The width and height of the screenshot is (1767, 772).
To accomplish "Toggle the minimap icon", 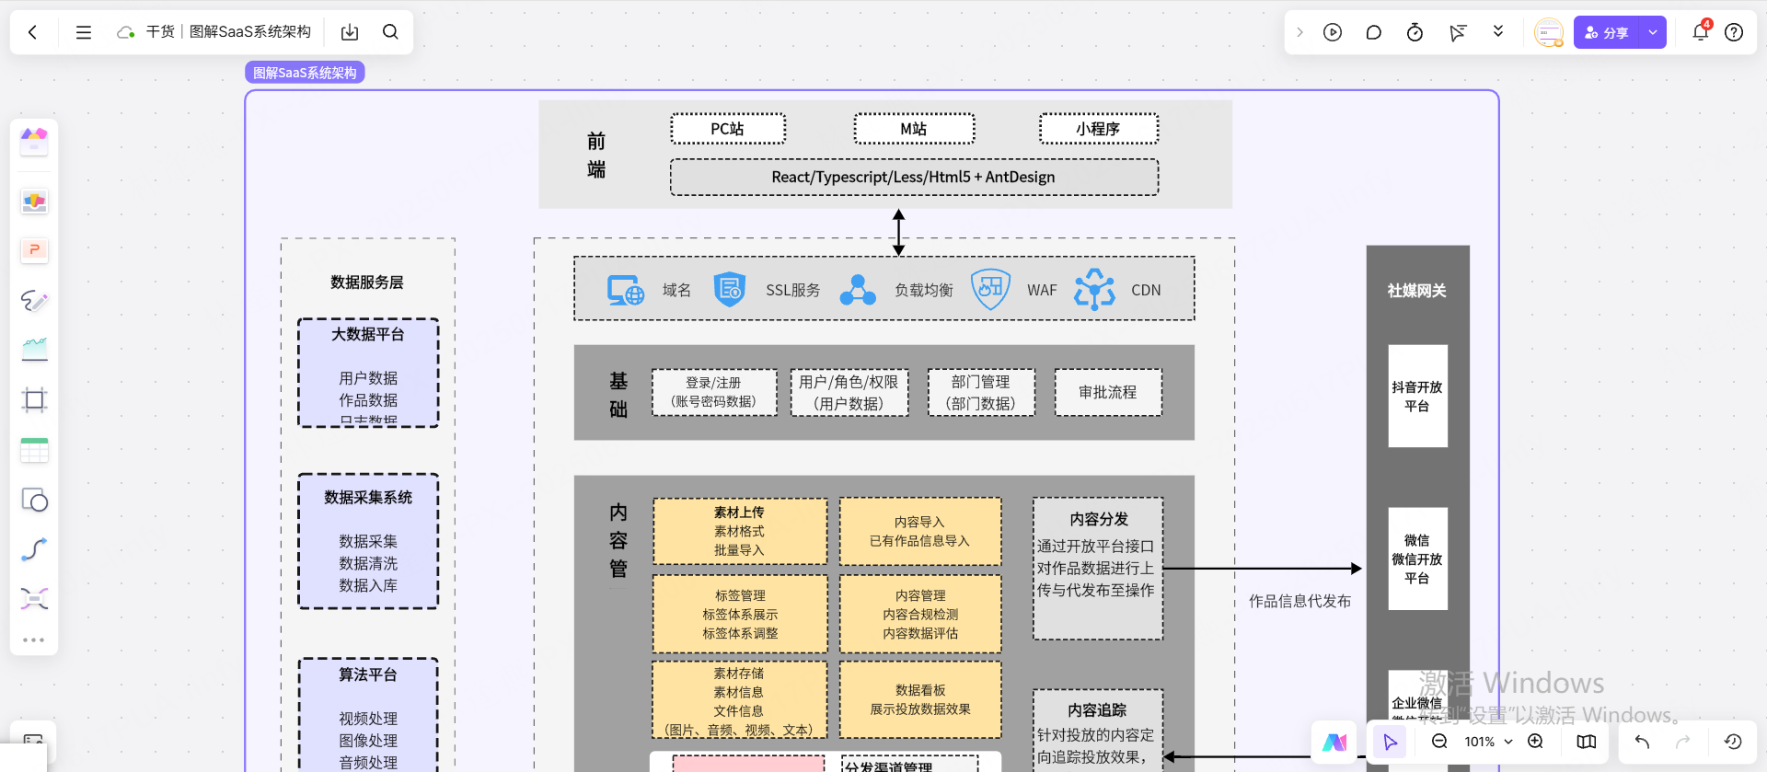I will 1587,742.
